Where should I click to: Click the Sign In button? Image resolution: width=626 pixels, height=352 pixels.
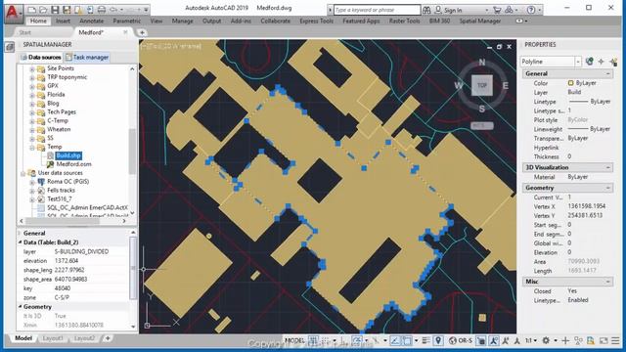click(448, 10)
